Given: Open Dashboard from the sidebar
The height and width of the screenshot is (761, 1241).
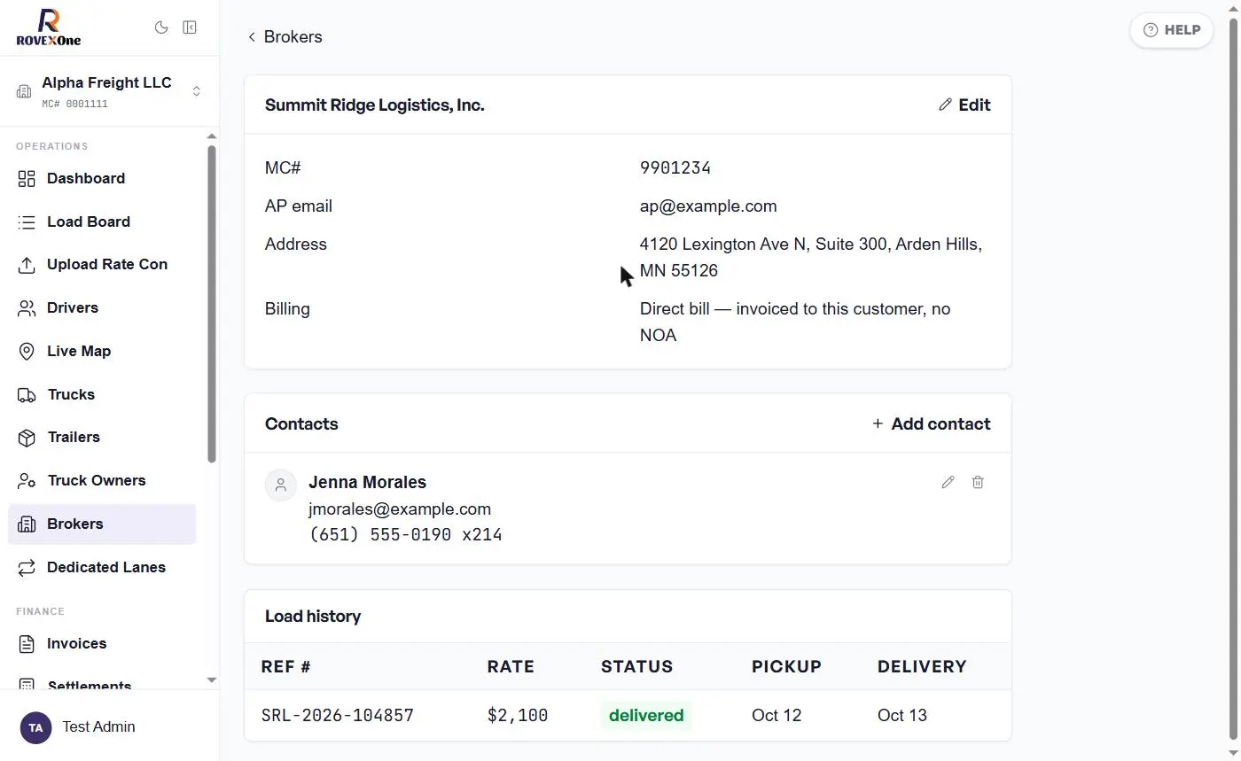Looking at the screenshot, I should pyautogui.click(x=102, y=178).
